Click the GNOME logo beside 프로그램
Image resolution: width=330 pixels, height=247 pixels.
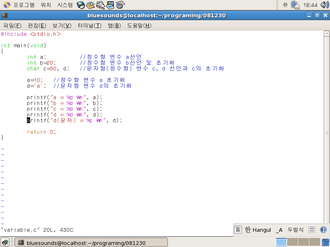tap(7, 5)
